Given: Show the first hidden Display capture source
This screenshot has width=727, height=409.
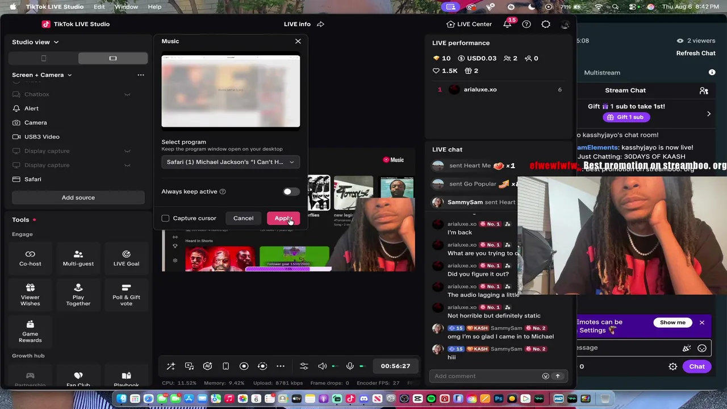Looking at the screenshot, I should 127,151.
